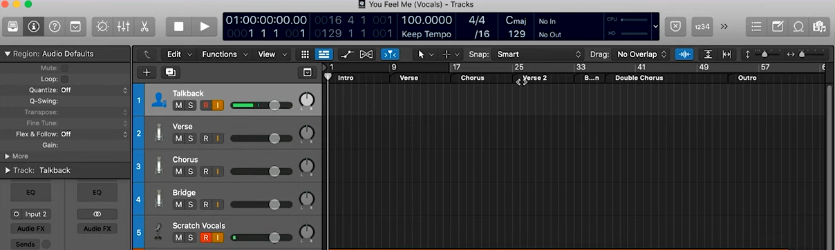This screenshot has height=250, width=835.
Task: Click the catch-up back arrow icon
Action: [146, 54]
